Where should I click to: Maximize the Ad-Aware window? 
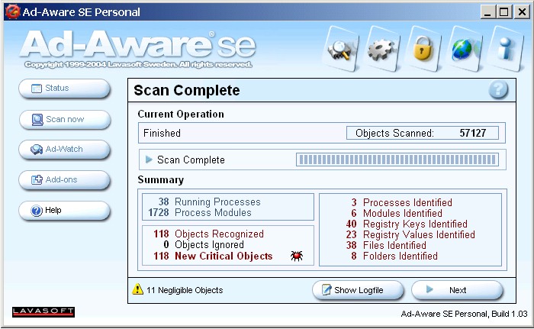point(503,12)
